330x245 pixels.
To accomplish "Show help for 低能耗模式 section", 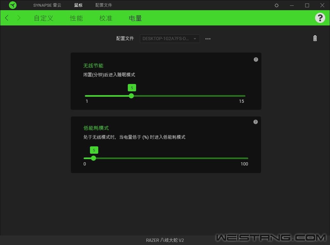I will (x=256, y=122).
